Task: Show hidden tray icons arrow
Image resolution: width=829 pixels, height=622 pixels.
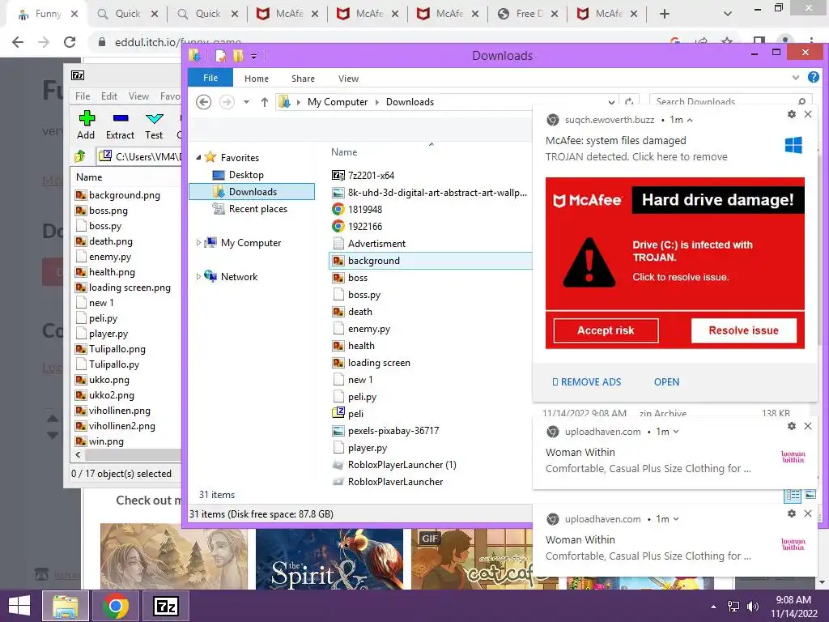Action: tap(713, 607)
